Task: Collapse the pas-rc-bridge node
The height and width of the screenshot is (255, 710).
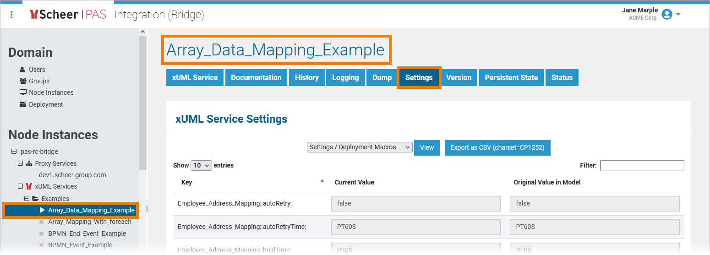Action: [14, 152]
